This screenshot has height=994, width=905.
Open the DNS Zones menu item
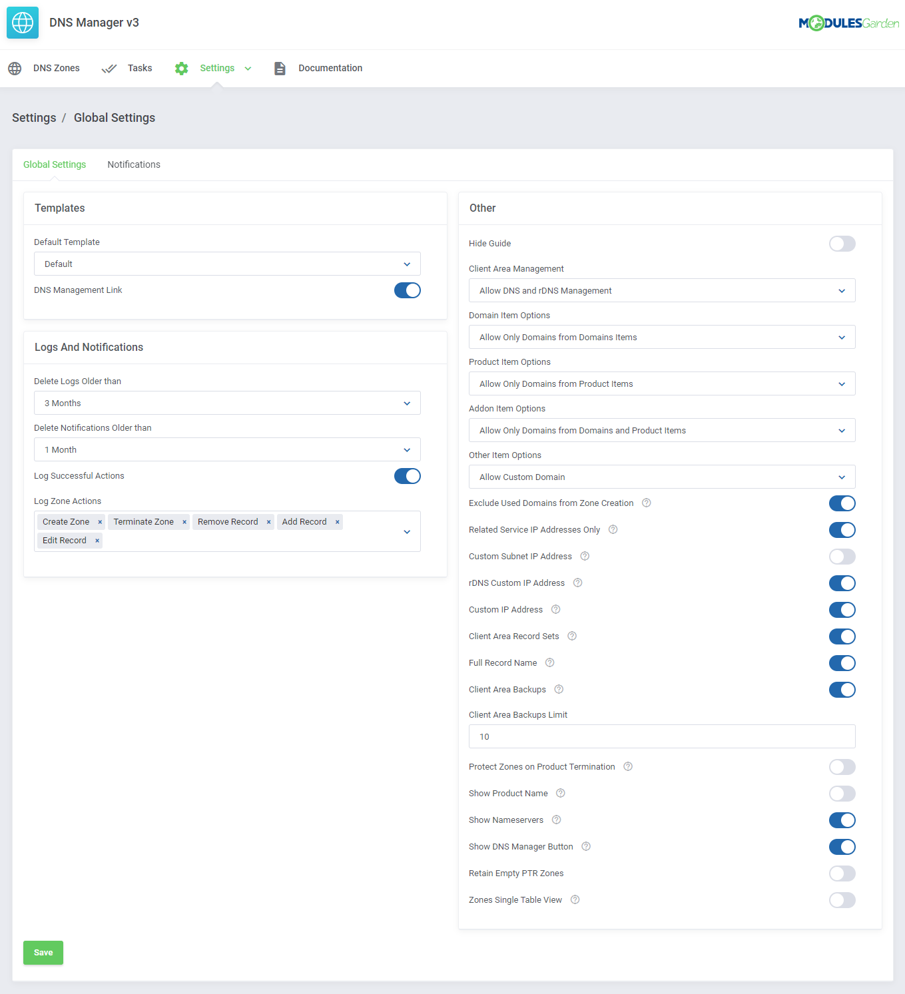pyautogui.click(x=44, y=69)
